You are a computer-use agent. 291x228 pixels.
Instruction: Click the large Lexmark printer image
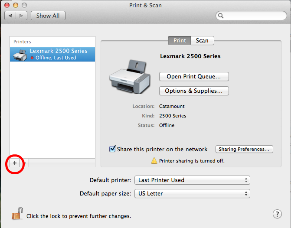130,77
